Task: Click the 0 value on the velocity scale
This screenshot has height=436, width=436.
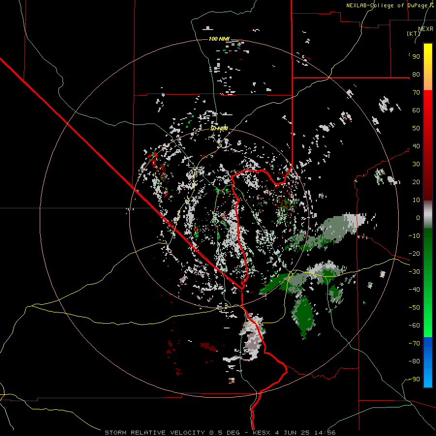Action: pyautogui.click(x=418, y=218)
